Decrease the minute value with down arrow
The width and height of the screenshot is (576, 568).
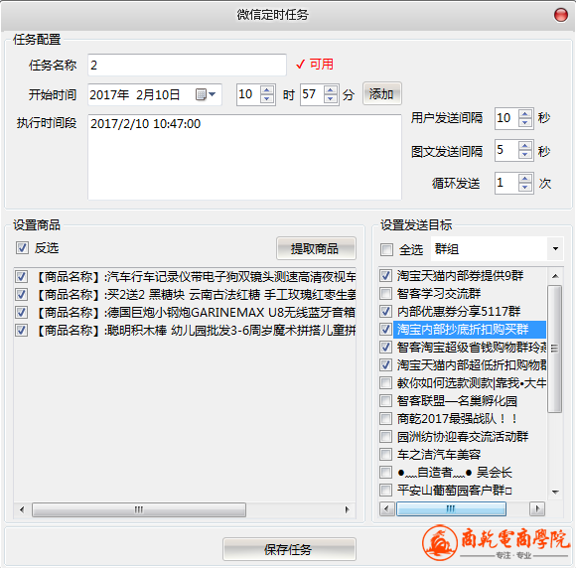click(x=331, y=99)
